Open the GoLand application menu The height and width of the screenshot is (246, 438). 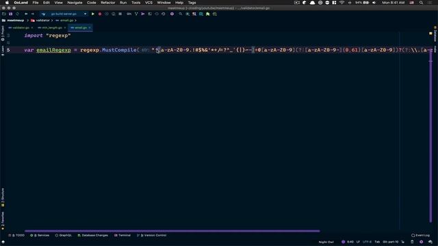21,3
